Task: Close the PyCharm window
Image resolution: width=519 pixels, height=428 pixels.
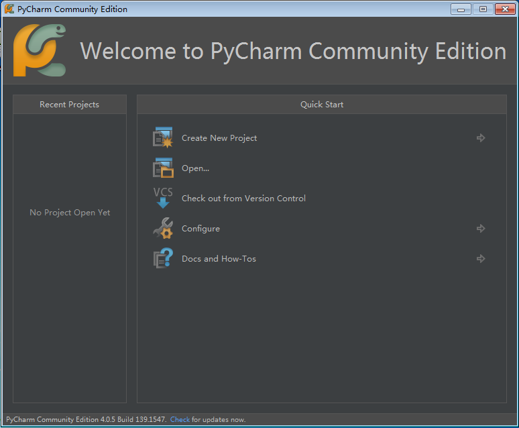Action: click(x=505, y=9)
